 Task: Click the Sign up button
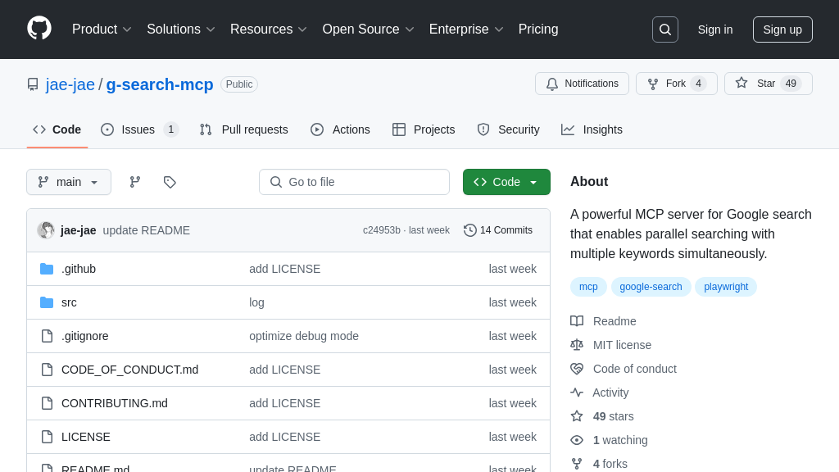(782, 29)
